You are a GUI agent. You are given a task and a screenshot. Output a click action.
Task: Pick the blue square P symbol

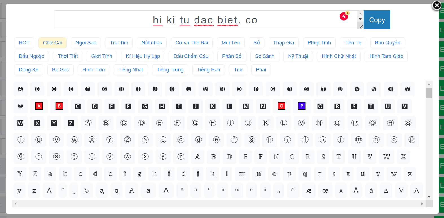coord(302,106)
